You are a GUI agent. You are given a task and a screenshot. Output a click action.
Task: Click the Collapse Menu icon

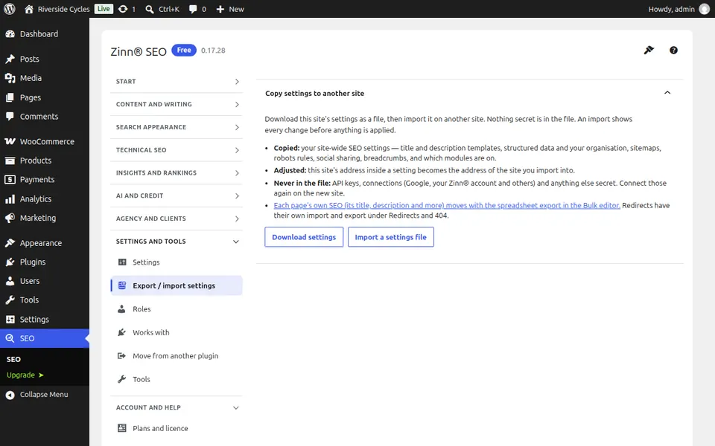pos(10,395)
